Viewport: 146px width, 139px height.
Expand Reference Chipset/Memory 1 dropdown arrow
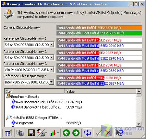point(52,44)
